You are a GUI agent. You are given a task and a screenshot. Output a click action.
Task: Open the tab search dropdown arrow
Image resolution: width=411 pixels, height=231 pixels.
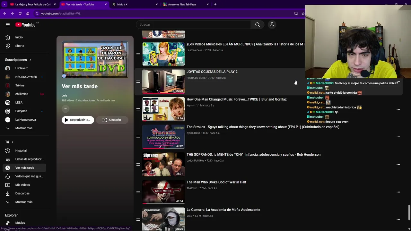tap(4, 4)
